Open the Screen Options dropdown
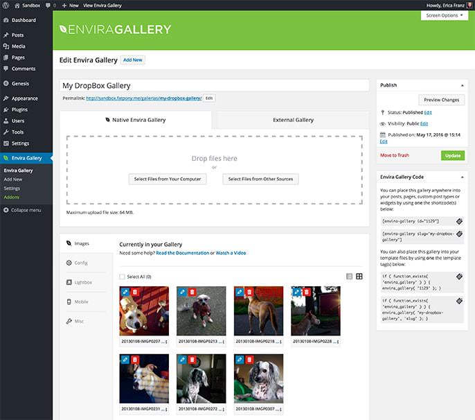The image size is (475, 420). (444, 15)
